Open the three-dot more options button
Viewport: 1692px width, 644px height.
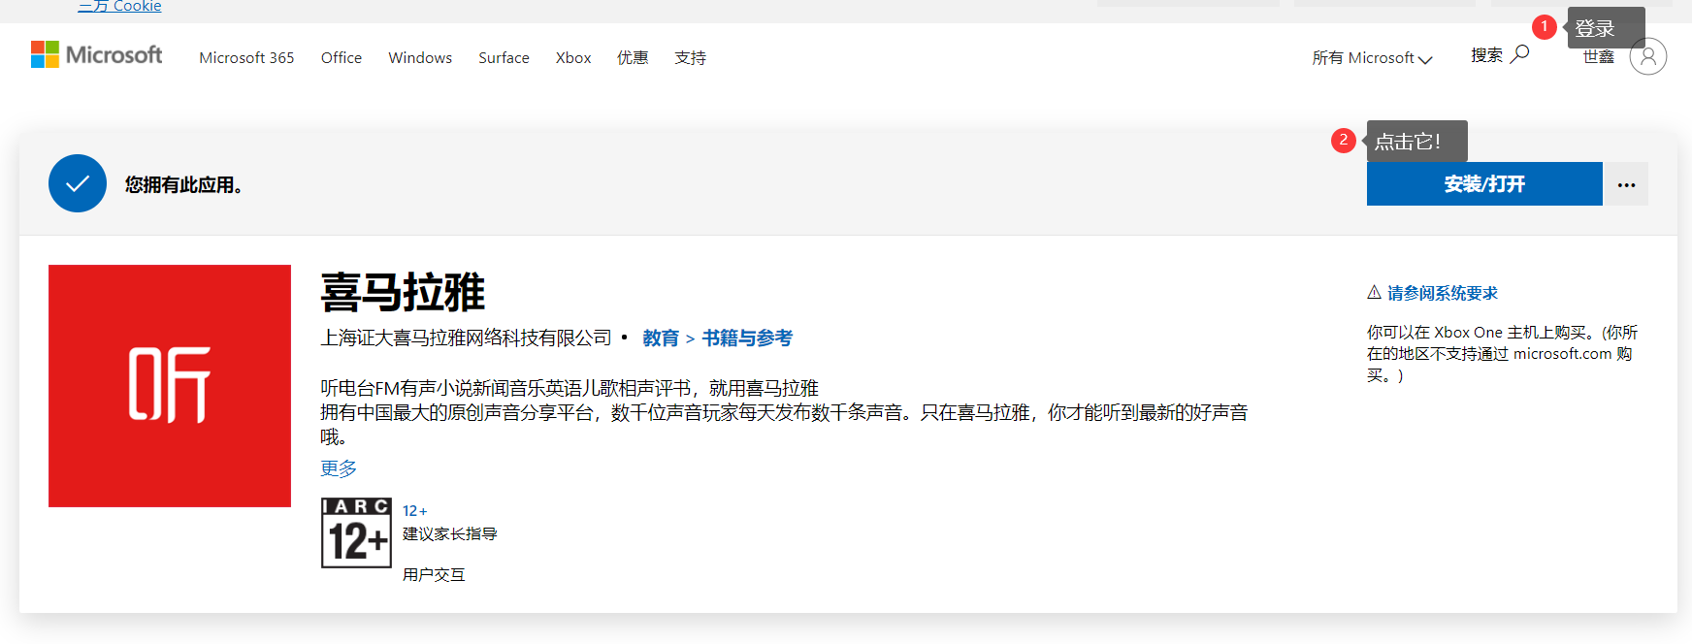pos(1626,184)
